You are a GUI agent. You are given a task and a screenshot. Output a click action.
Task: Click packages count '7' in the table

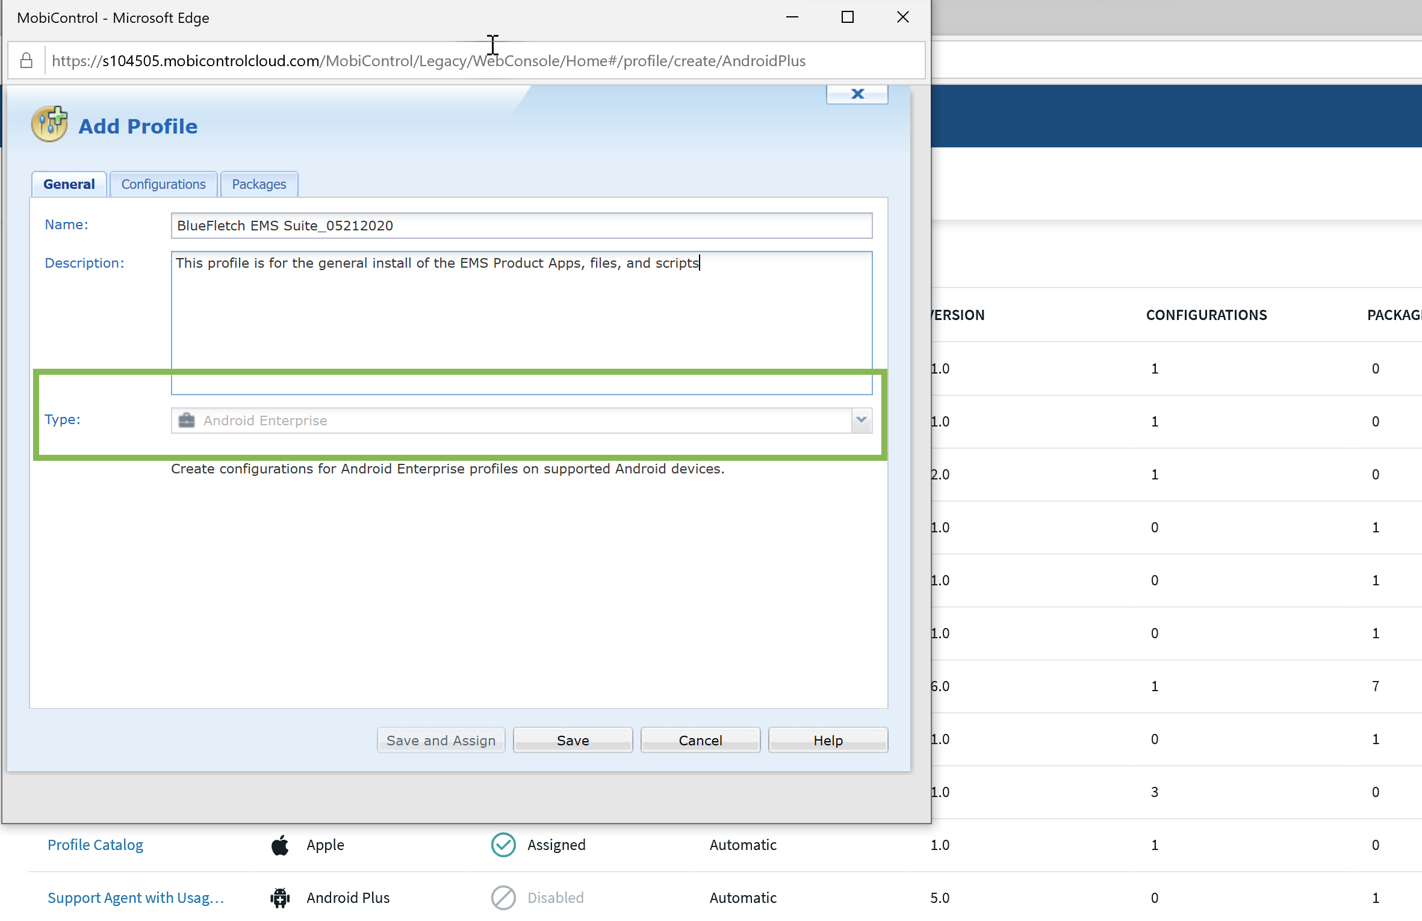[1376, 686]
